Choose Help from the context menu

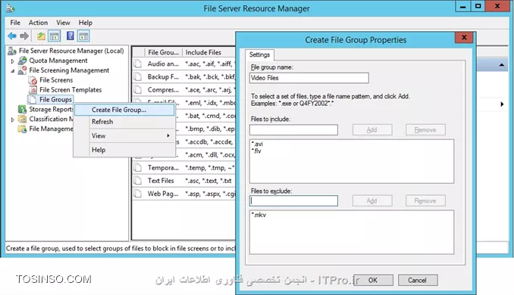tap(124, 150)
